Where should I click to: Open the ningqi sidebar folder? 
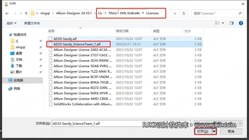click(x=20, y=47)
